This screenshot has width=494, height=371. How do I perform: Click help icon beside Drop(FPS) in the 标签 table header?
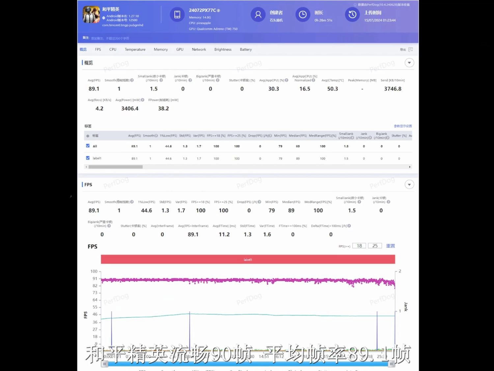[x=270, y=136]
